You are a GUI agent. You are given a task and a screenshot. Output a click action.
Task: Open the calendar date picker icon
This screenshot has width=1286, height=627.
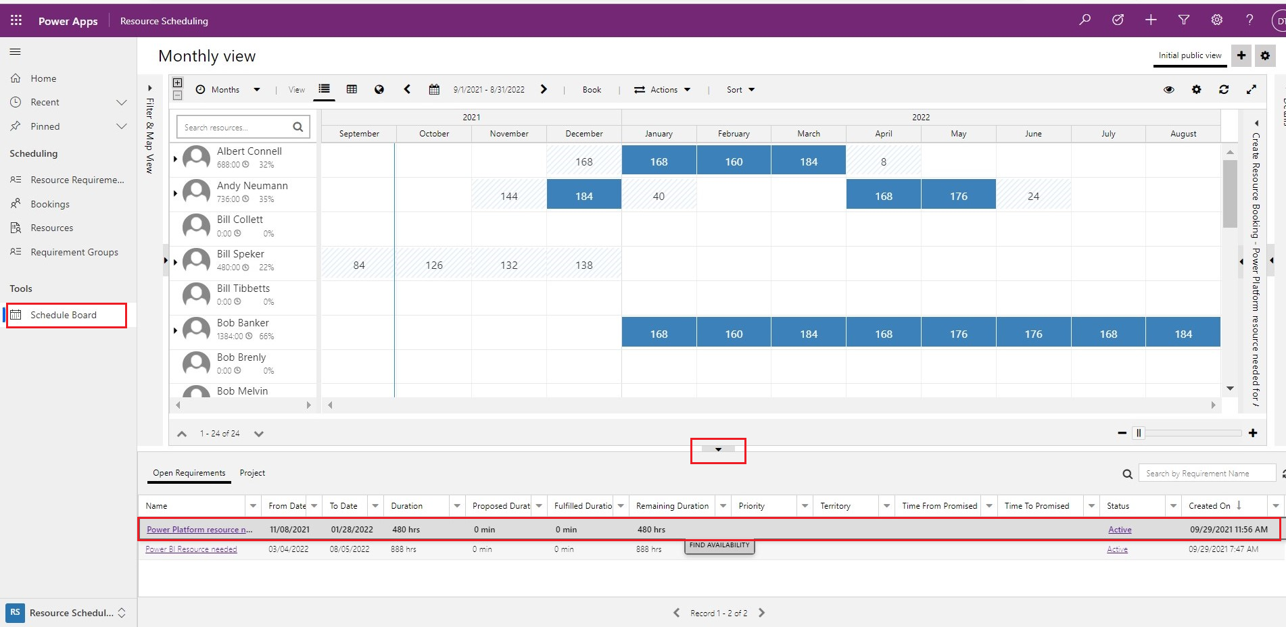point(434,89)
